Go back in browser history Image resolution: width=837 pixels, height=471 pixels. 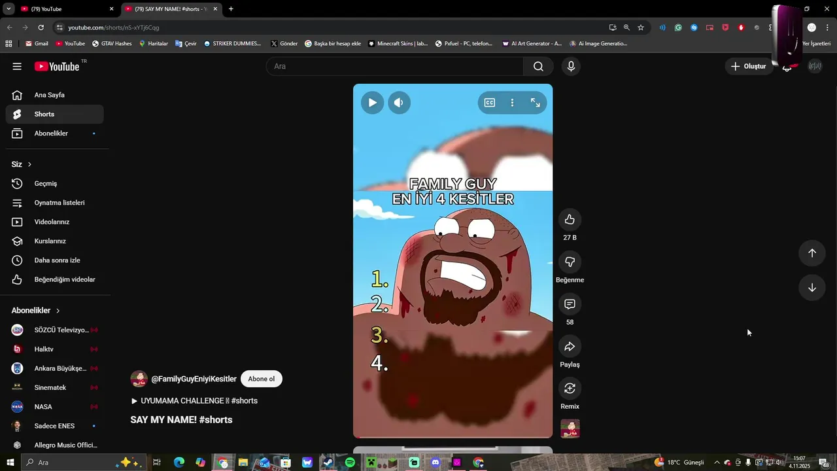(x=9, y=27)
